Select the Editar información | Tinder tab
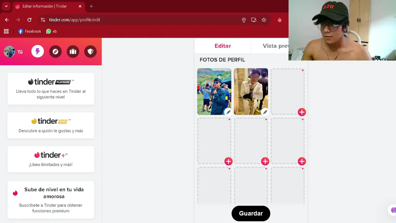This screenshot has height=223, width=396. click(x=49, y=7)
